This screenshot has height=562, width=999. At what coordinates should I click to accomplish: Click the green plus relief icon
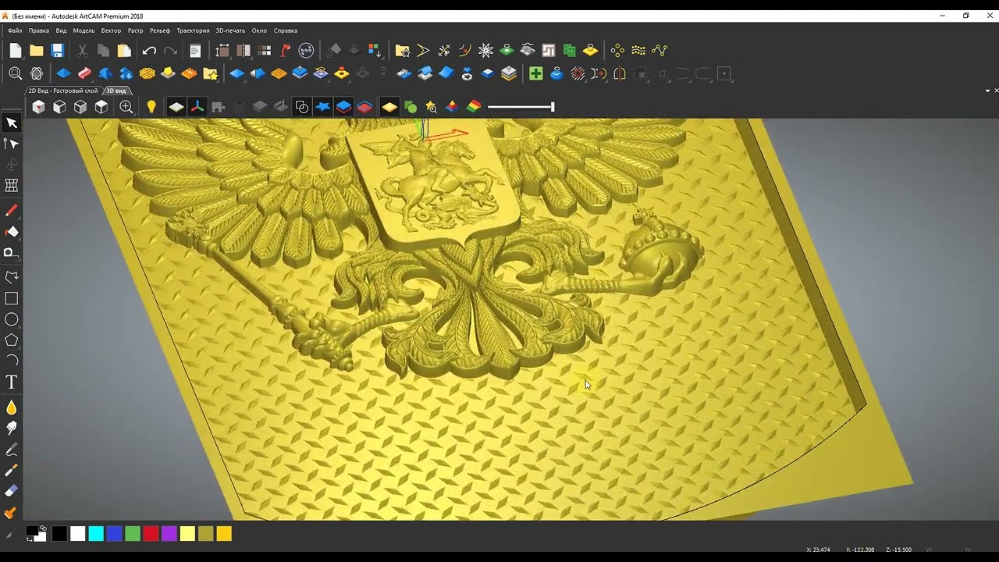point(535,74)
